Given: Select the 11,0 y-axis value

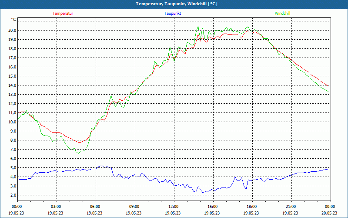Looking at the screenshot, I should [12, 113].
